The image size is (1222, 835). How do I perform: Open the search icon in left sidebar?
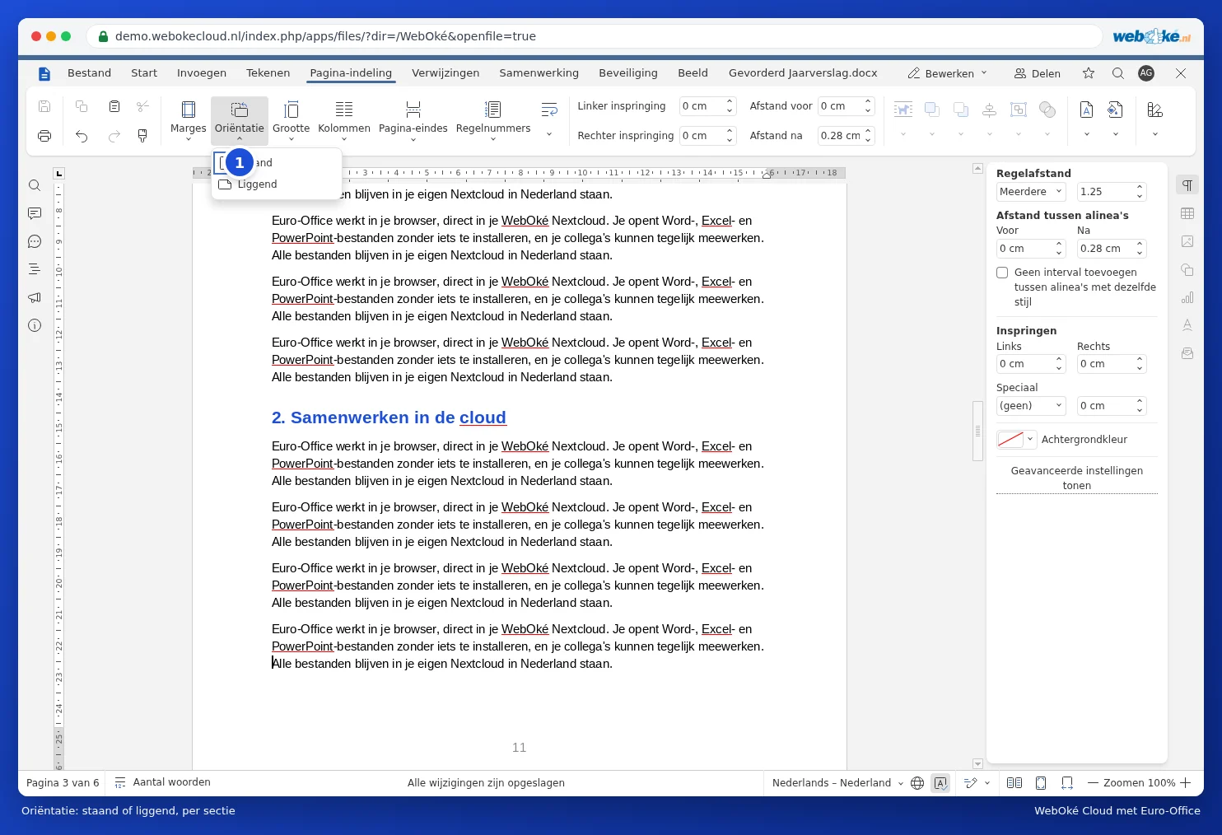coord(35,185)
